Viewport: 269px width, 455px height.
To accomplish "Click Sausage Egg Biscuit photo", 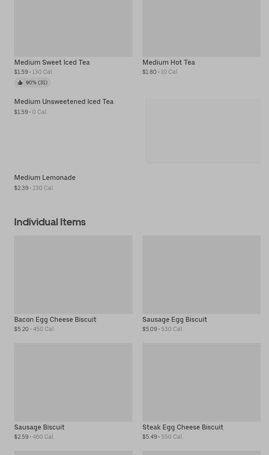I will click(201, 275).
